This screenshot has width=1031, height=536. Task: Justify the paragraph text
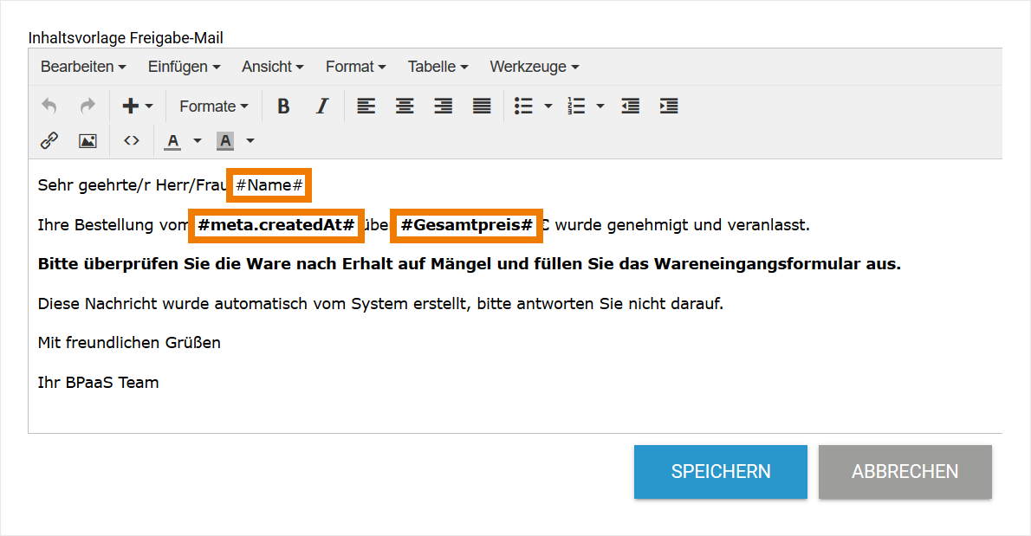[482, 106]
